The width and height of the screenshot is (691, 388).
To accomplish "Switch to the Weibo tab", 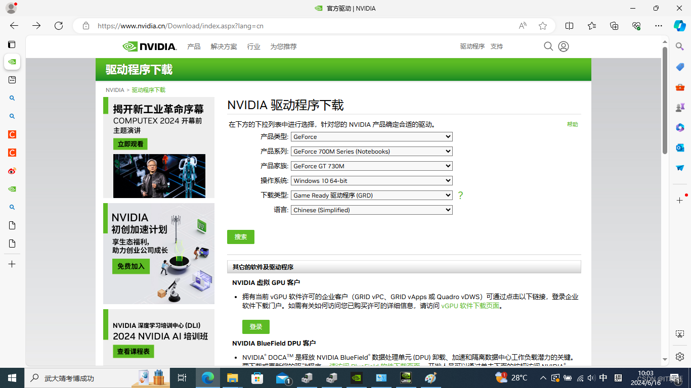I will pyautogui.click(x=12, y=171).
